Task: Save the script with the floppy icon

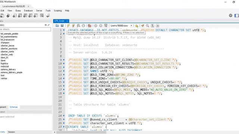Action: [62, 26]
